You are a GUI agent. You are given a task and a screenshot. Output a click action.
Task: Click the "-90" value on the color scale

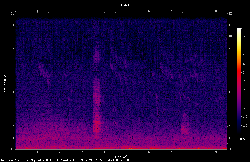click(243, 108)
